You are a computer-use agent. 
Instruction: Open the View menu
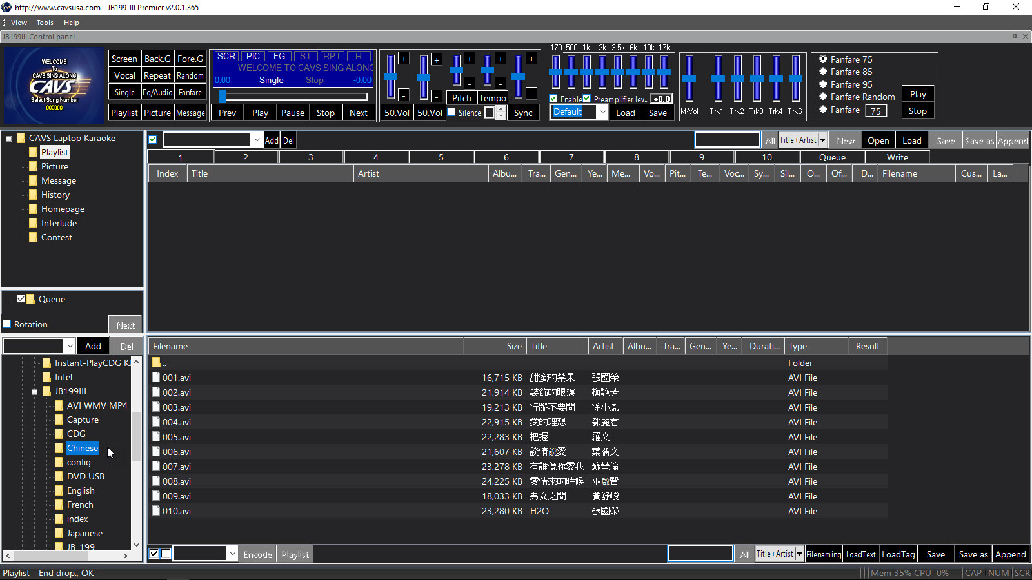19,23
